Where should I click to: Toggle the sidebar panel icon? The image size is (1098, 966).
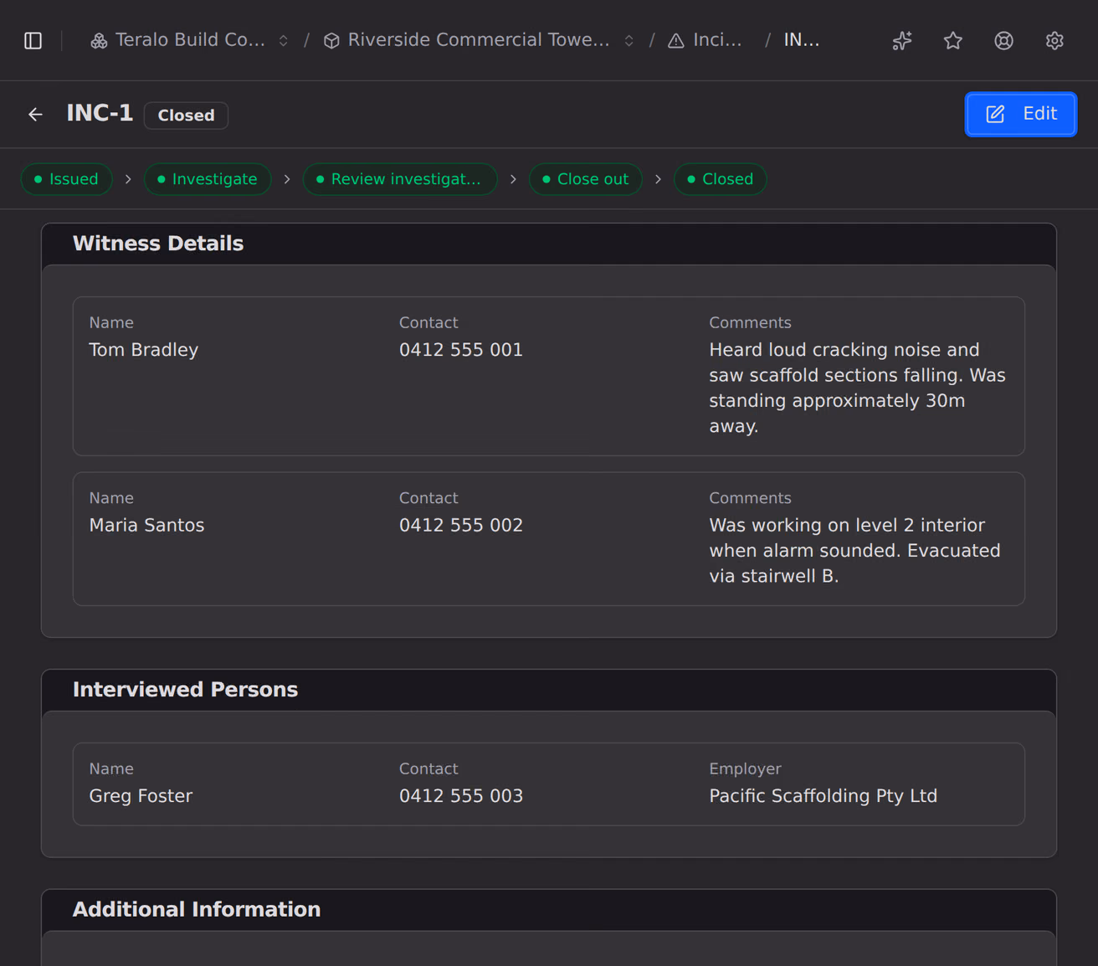tap(33, 40)
